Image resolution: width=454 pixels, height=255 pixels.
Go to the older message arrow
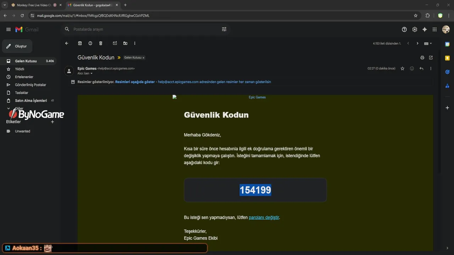tap(417, 44)
